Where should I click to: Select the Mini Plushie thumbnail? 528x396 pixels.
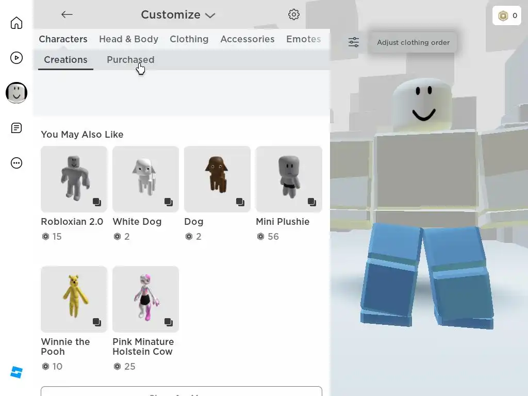click(x=289, y=179)
